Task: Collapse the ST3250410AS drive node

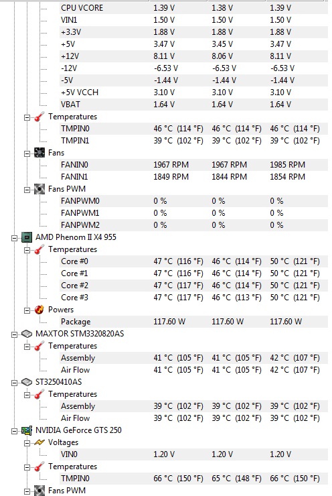Action: point(14,383)
